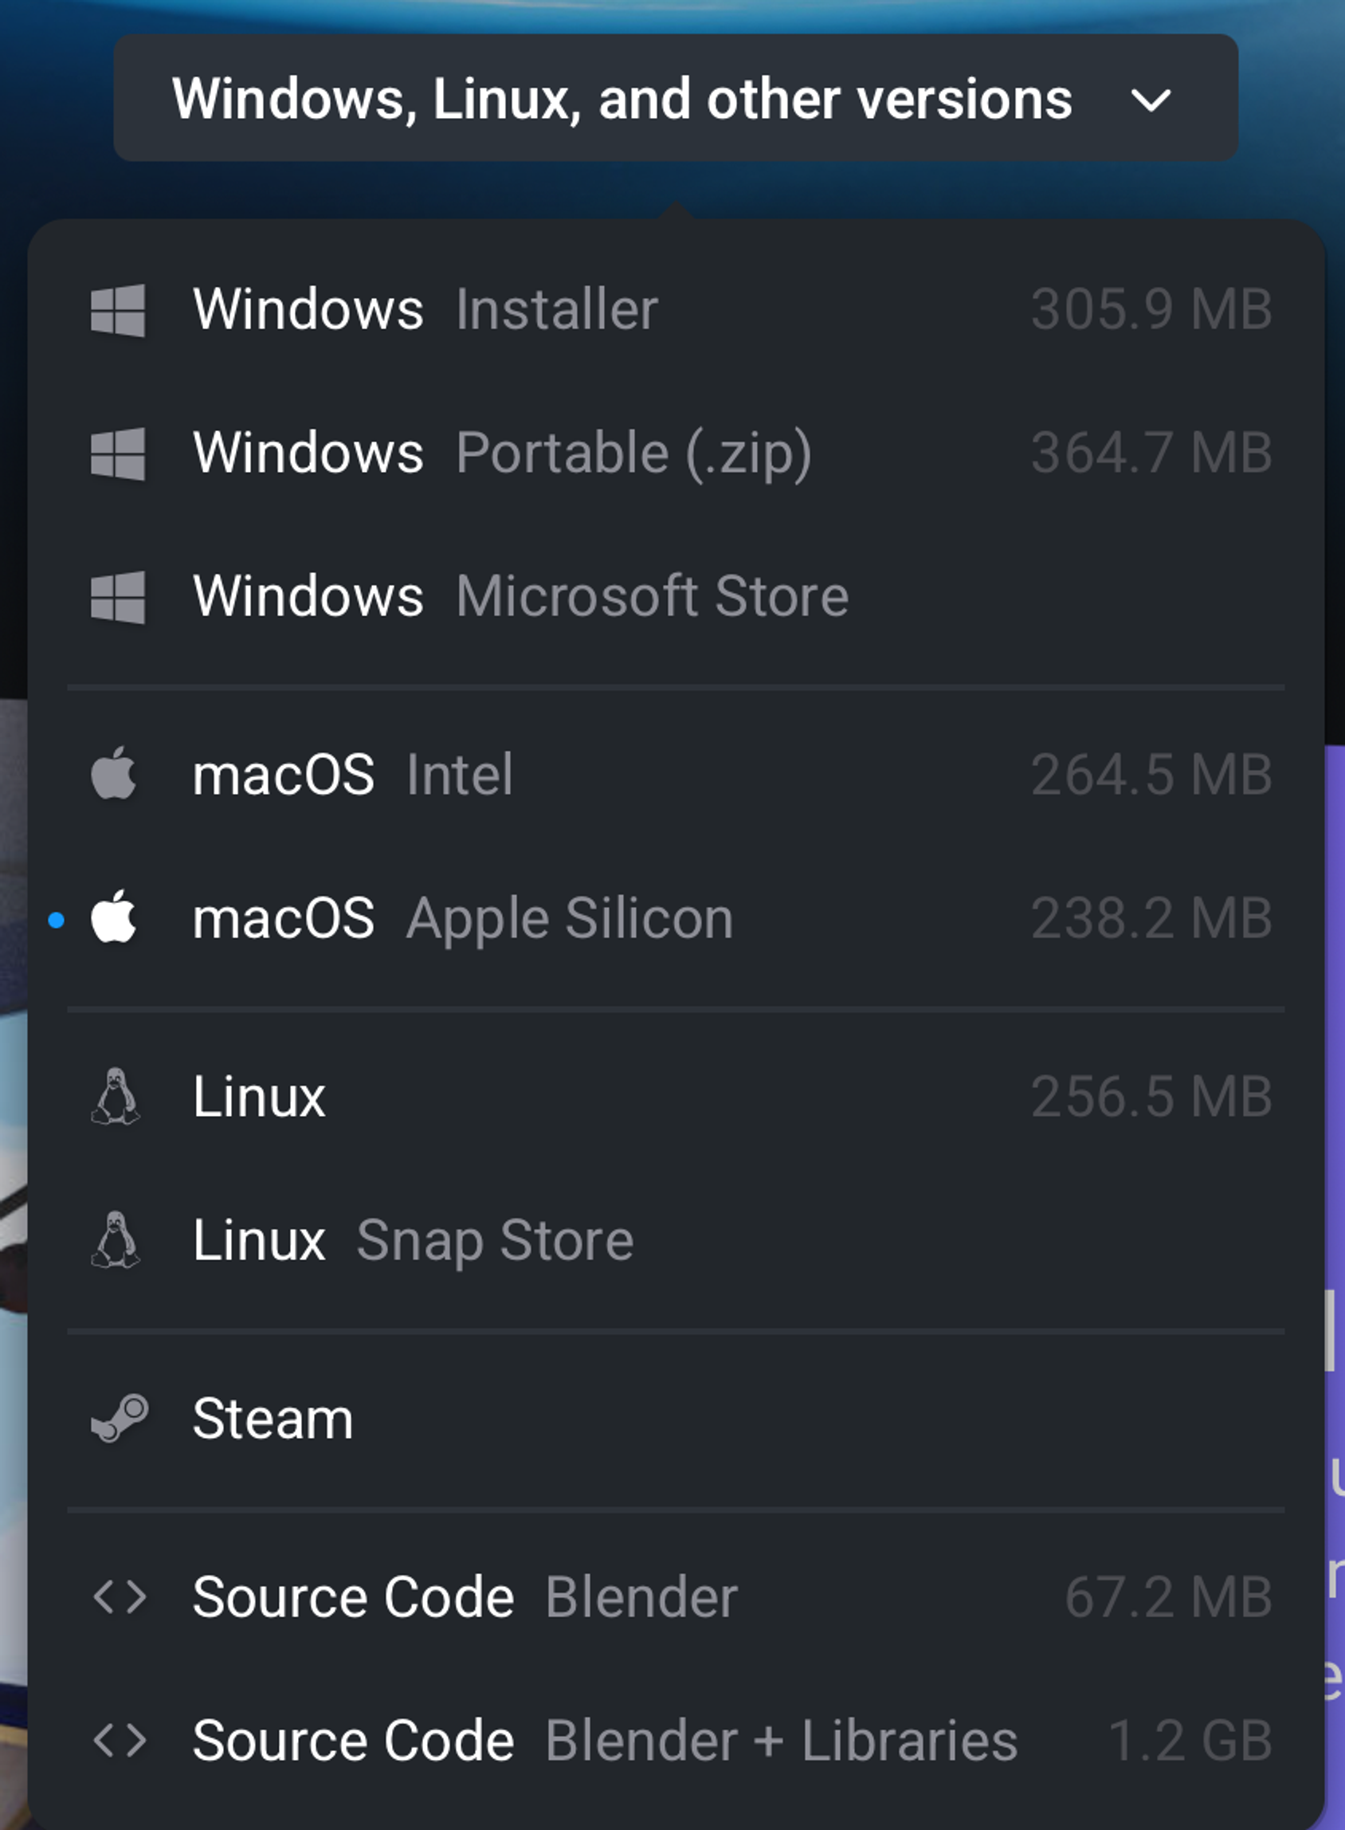Collapse the Windows, Linux, and other versions dropdown
This screenshot has height=1830, width=1345.
point(676,98)
